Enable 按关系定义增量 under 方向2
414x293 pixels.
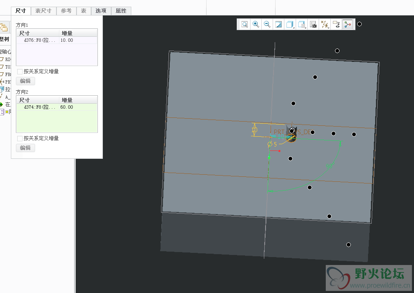20,138
